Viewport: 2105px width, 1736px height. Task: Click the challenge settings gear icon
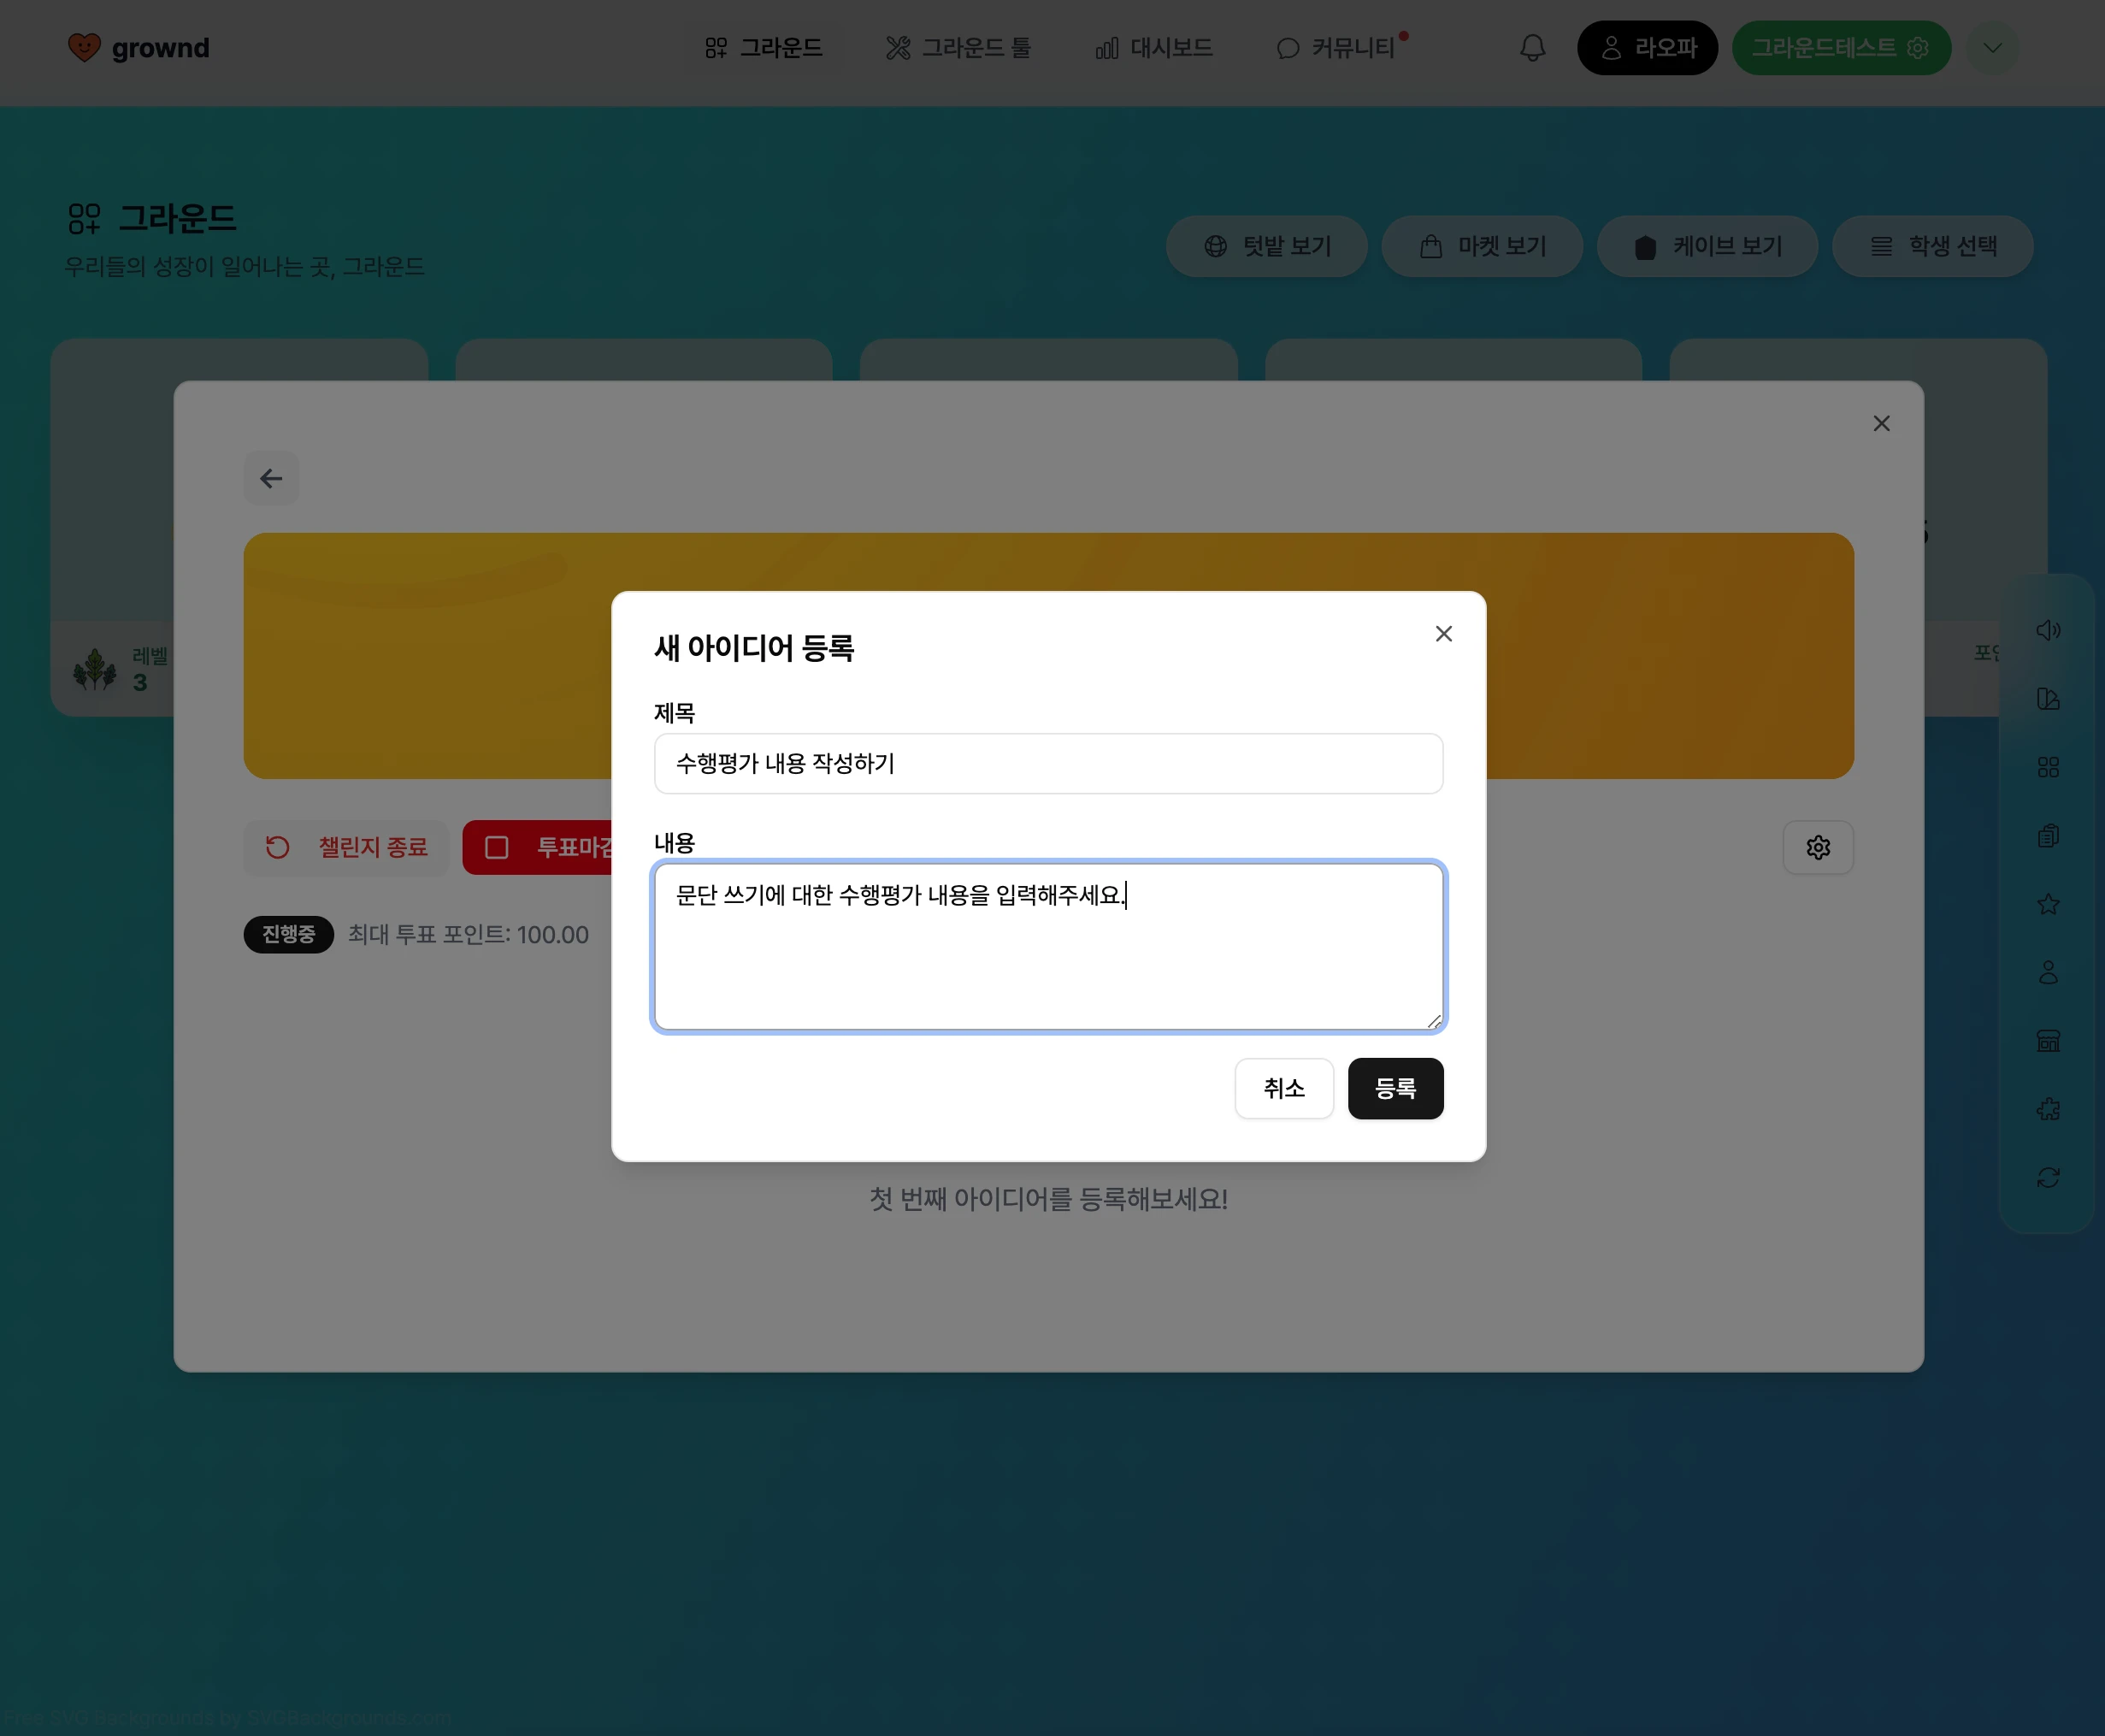pos(1817,848)
